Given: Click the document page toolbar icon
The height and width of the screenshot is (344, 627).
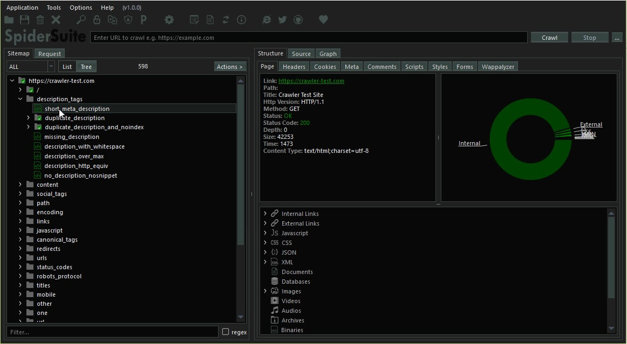Looking at the screenshot, I should click(210, 19).
